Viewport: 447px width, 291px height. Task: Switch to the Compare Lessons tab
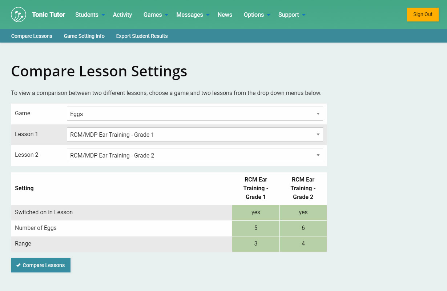[32, 36]
